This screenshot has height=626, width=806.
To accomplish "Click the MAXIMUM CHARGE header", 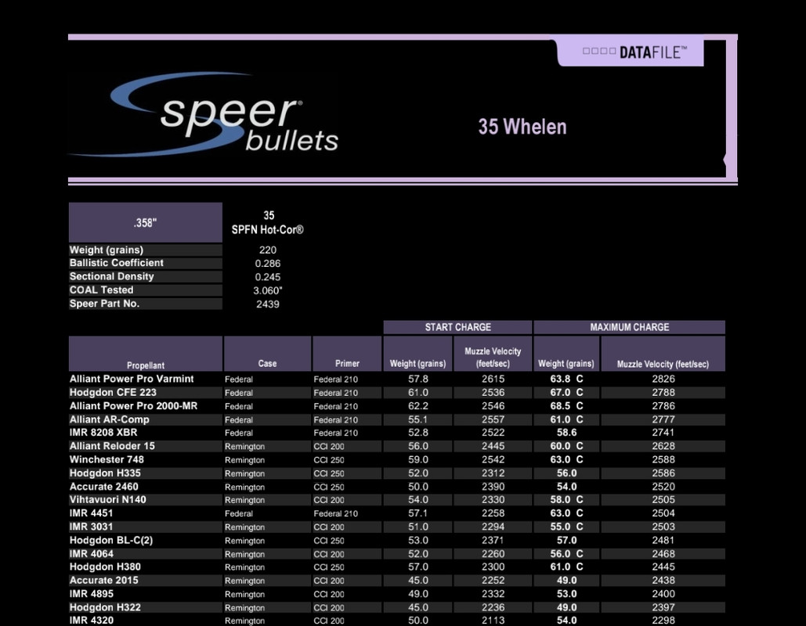I will tap(629, 327).
